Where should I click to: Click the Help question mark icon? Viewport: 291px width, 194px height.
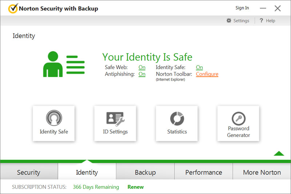[x=261, y=20]
